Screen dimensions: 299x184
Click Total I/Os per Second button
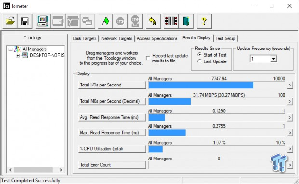[x=112, y=85]
